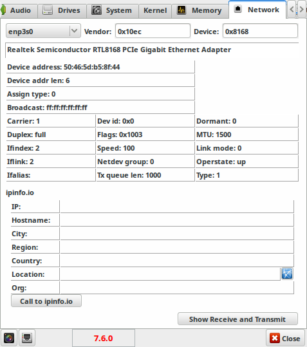Image resolution: width=307 pixels, height=347 pixels.
Task: Show next tabs with right arrow
Action: click(x=301, y=10)
